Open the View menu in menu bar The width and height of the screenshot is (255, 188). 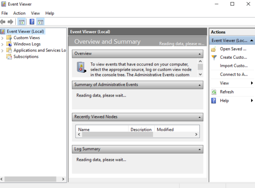35,13
